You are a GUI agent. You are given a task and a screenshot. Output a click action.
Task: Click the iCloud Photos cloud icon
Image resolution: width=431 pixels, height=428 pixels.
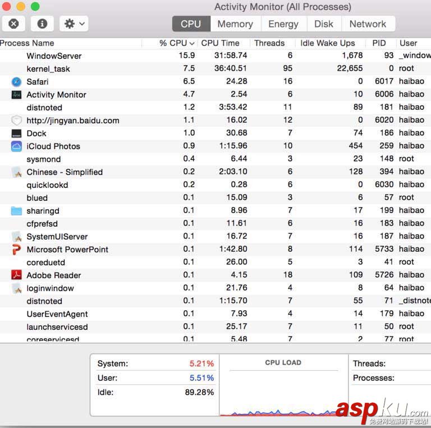pyautogui.click(x=16, y=146)
